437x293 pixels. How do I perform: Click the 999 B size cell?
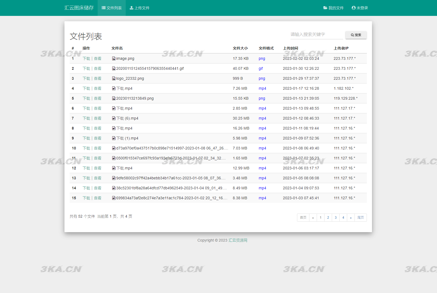(x=238, y=78)
